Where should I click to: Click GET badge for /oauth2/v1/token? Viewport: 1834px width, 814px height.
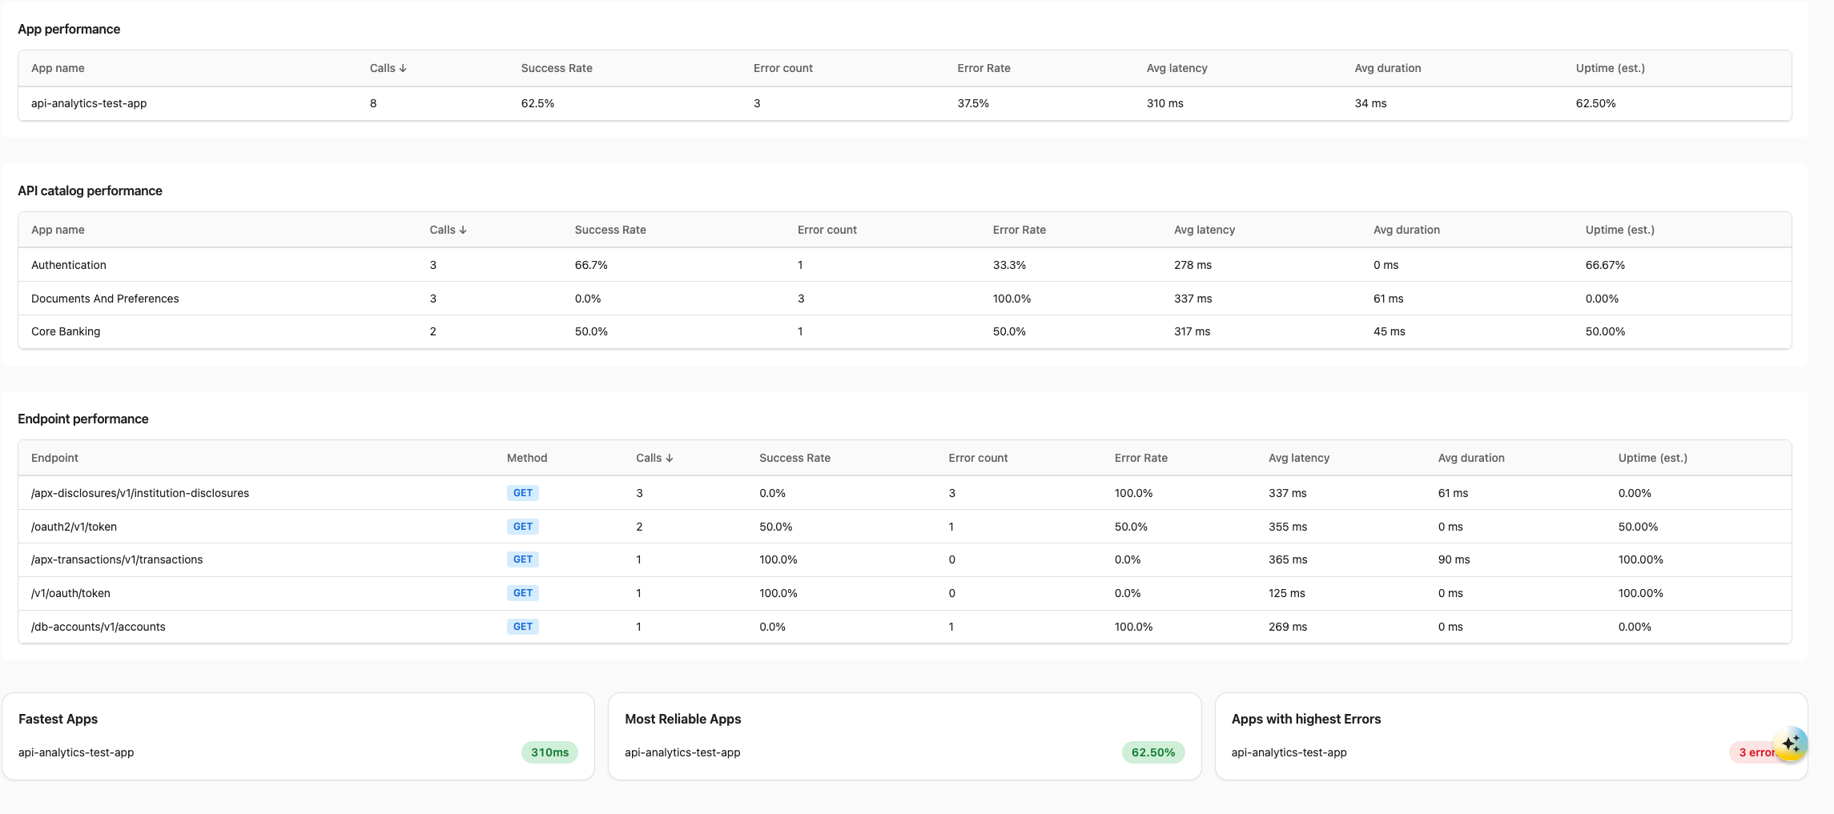point(523,527)
